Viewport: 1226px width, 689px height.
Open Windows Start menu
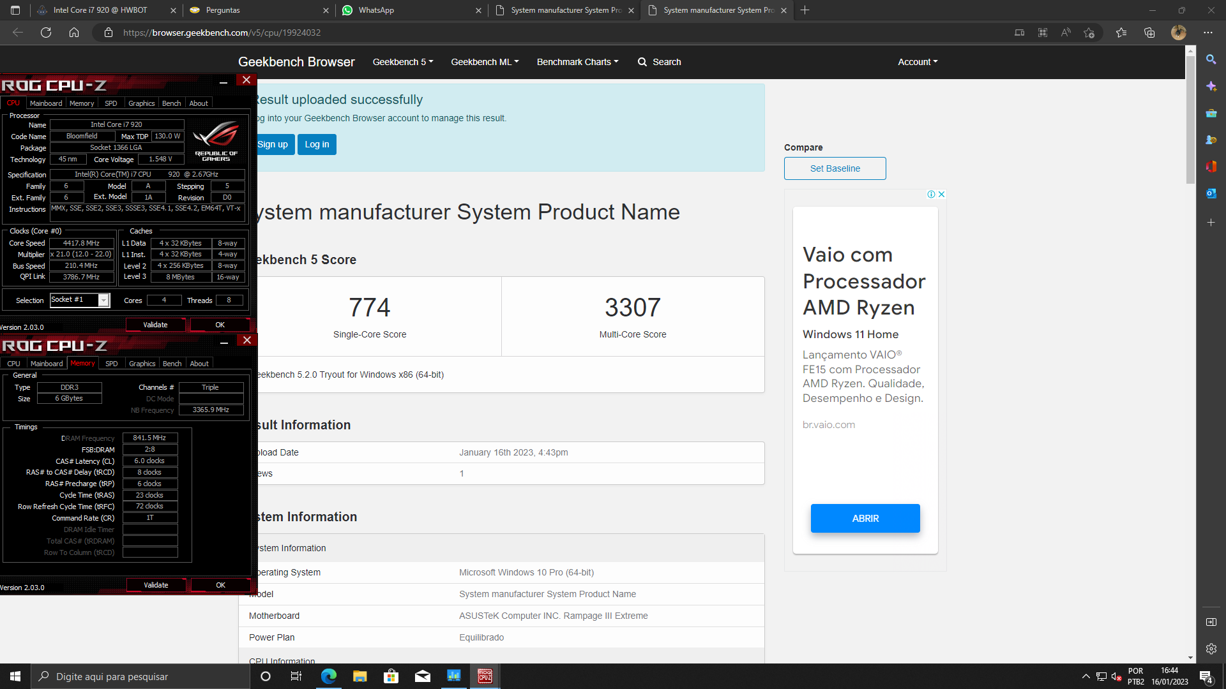click(x=15, y=676)
